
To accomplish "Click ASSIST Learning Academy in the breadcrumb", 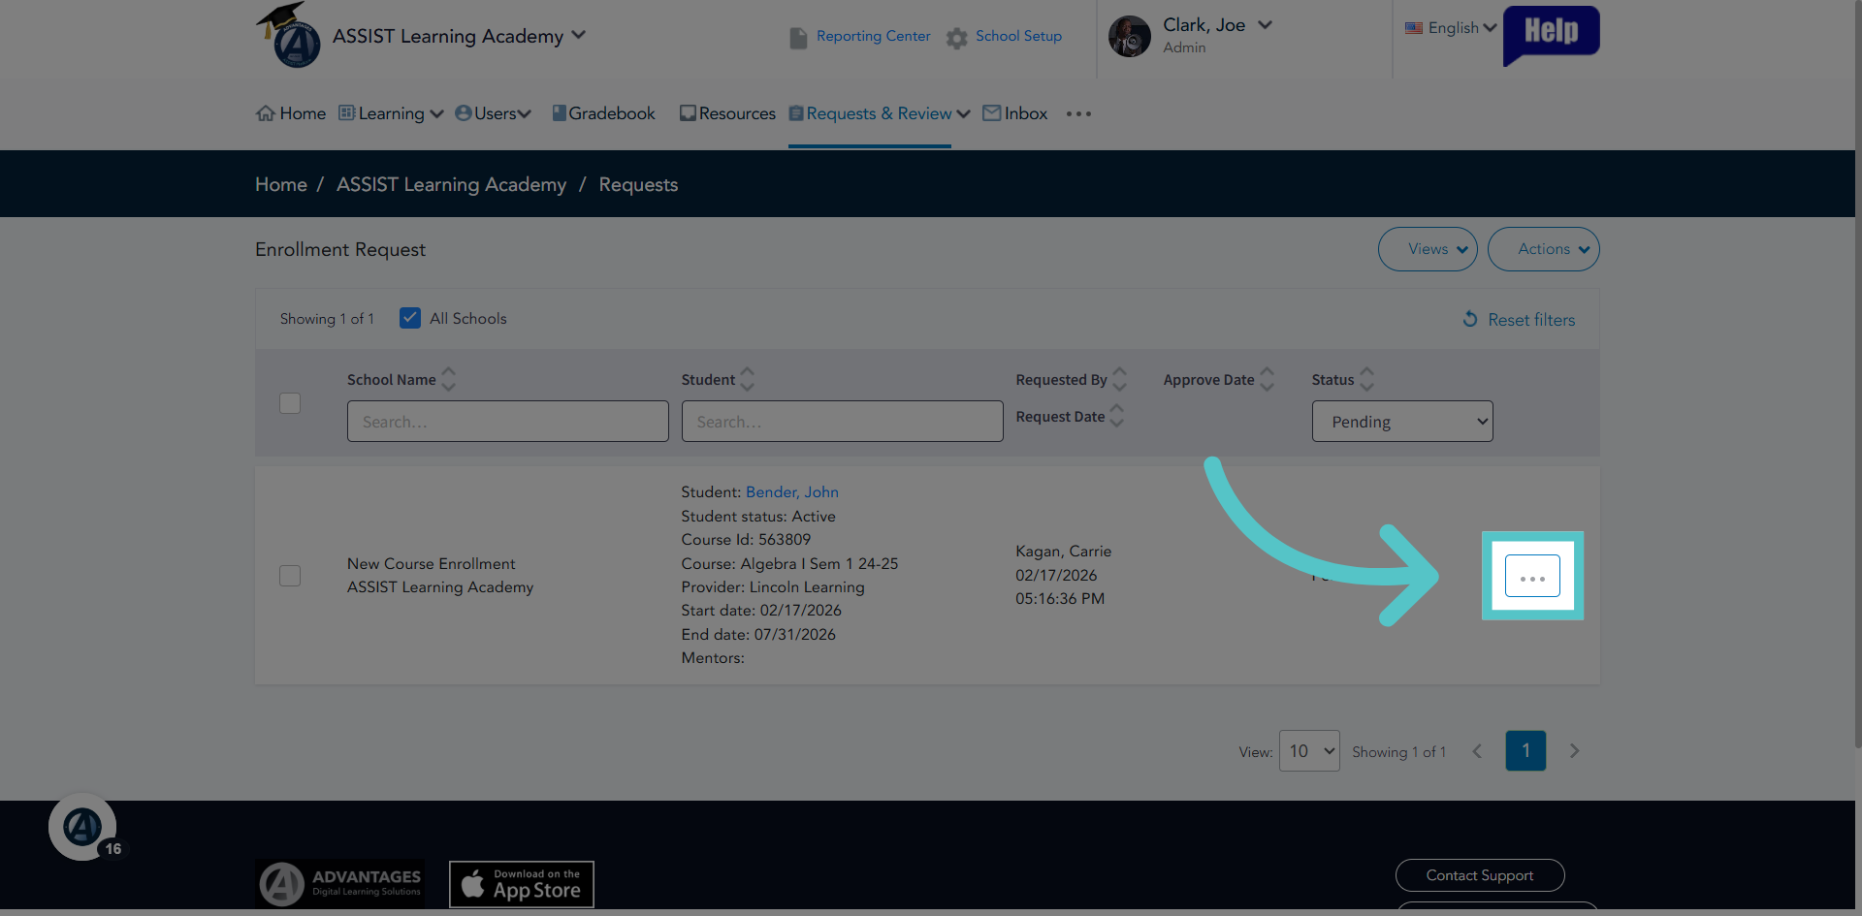I will (x=451, y=184).
